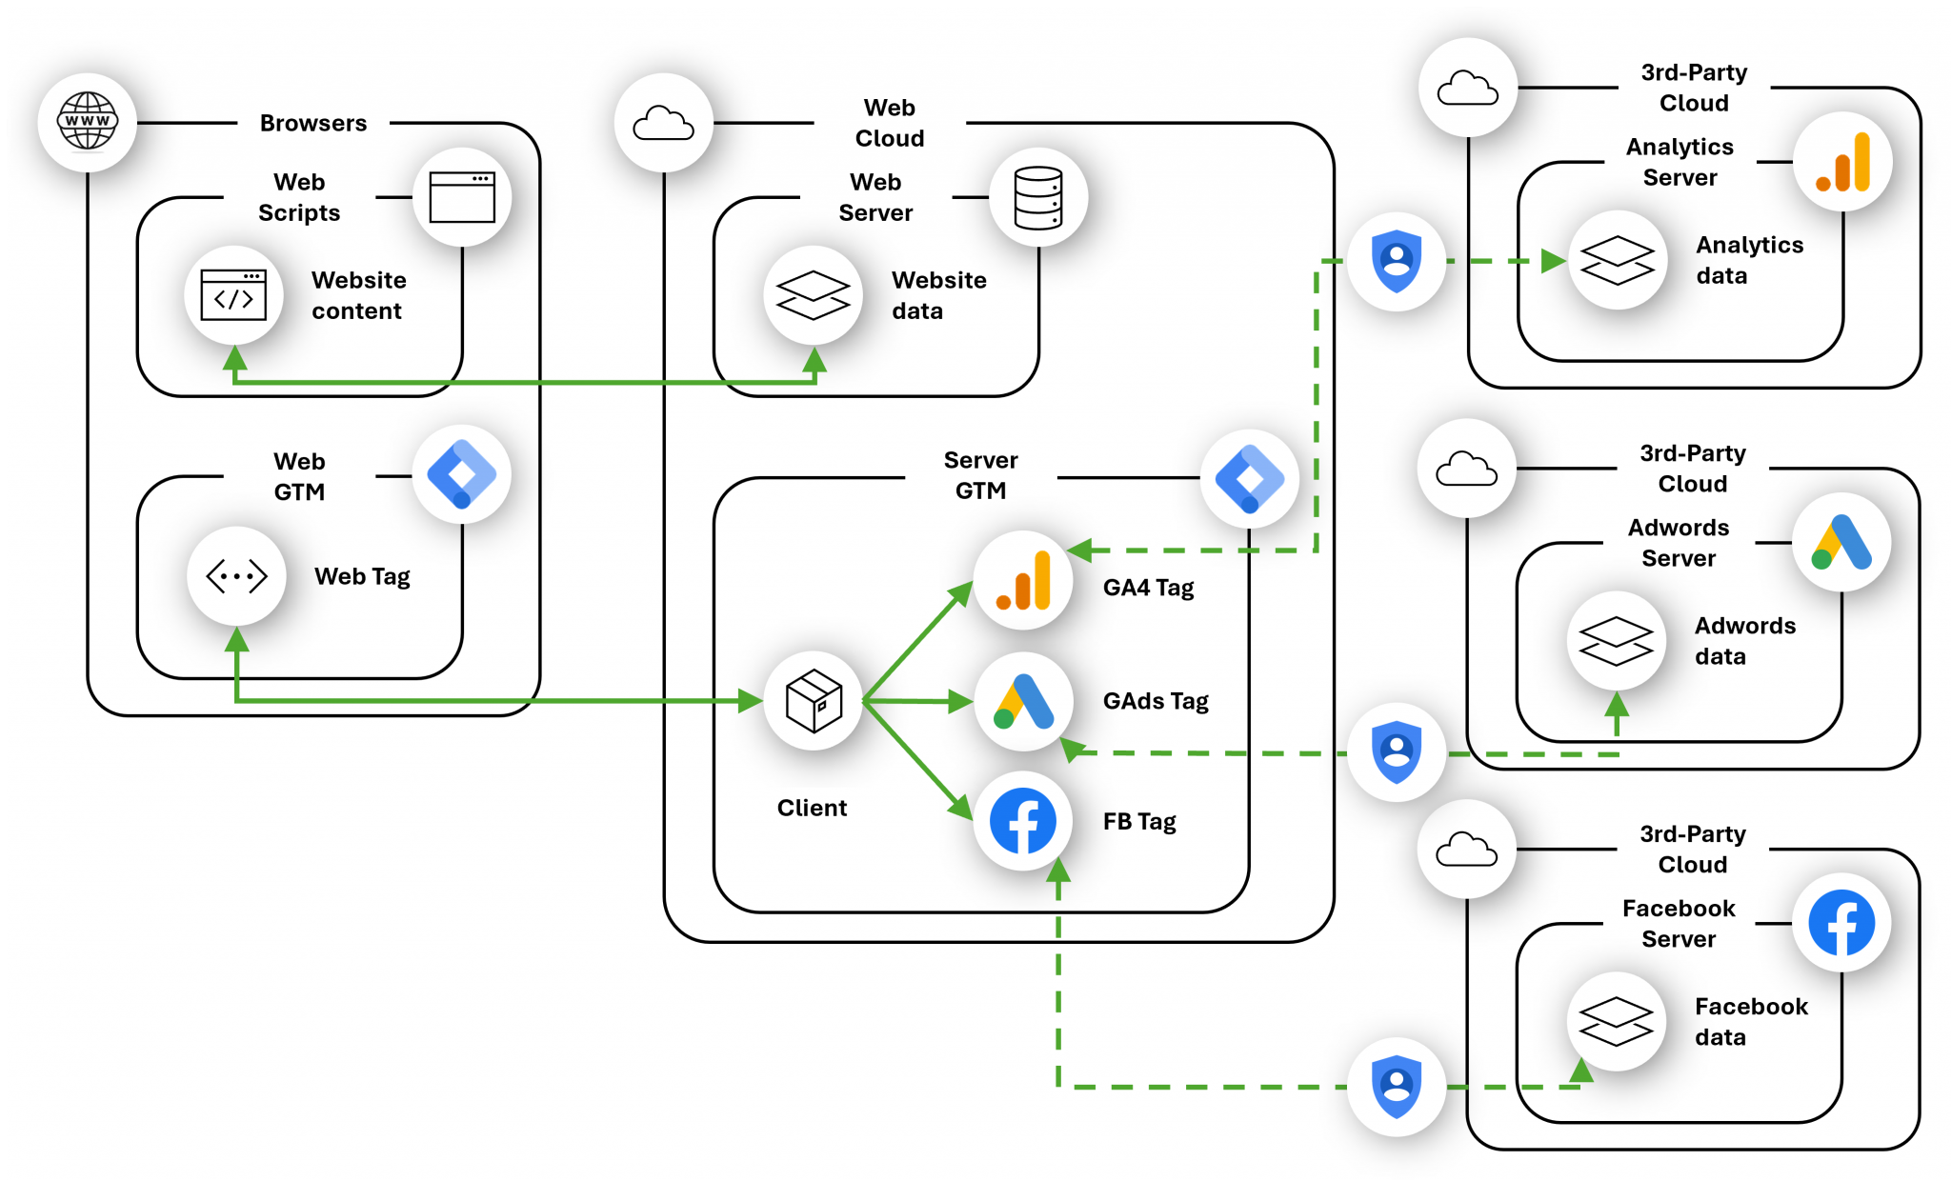Click the 'Facebook data' text

point(1751,1021)
